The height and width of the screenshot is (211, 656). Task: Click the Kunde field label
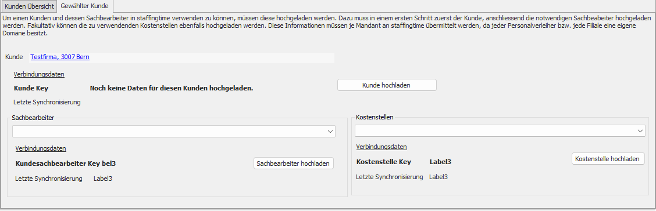pyautogui.click(x=14, y=57)
